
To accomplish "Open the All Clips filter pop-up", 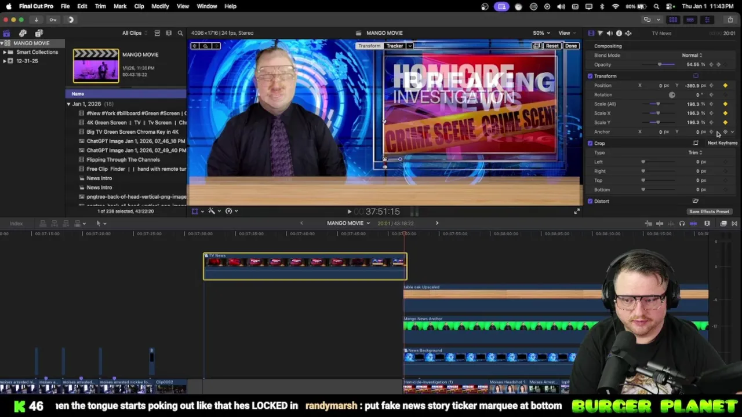I will click(x=134, y=33).
